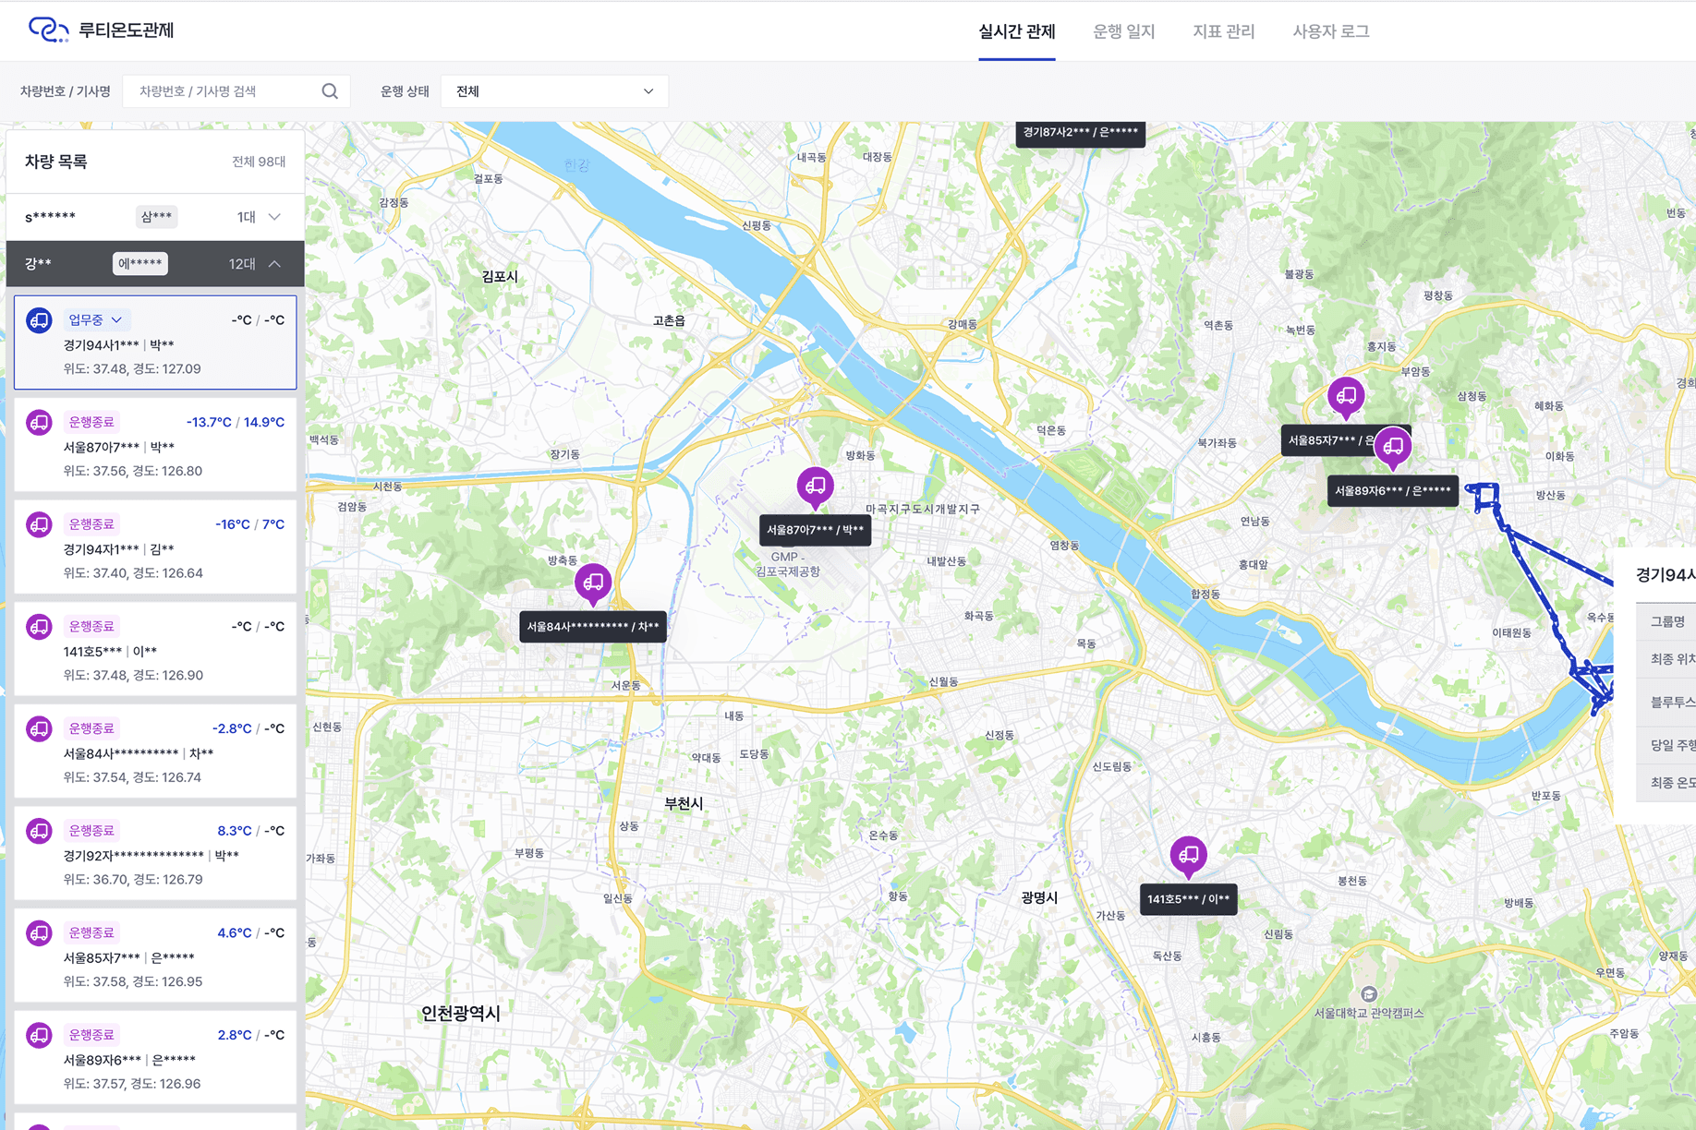Click the 에***** tag badge
This screenshot has height=1130, width=1696.
140,264
